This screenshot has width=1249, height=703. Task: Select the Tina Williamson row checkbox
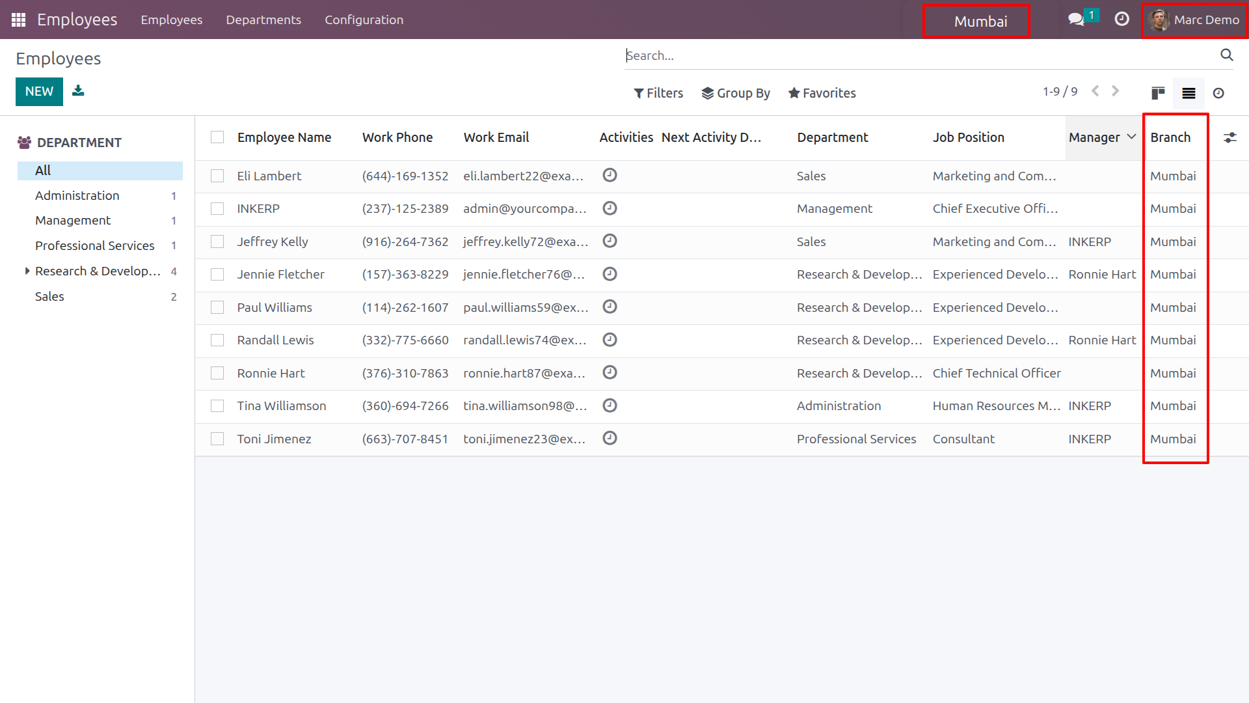click(217, 406)
